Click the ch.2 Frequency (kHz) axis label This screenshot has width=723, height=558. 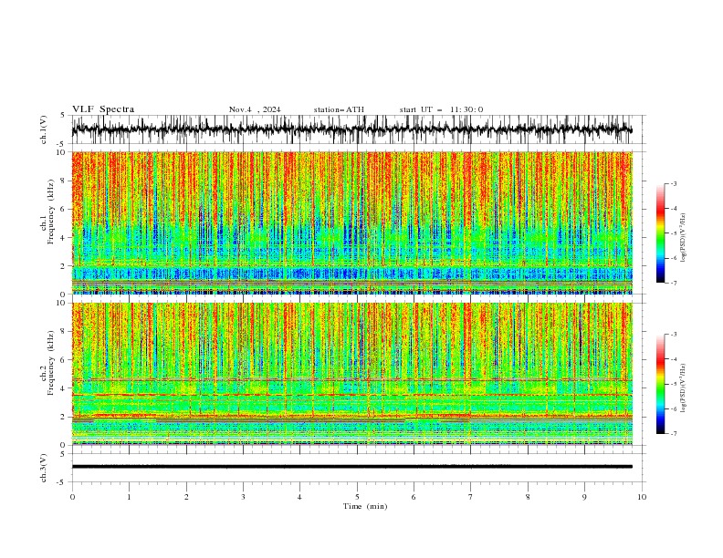[x=47, y=363]
